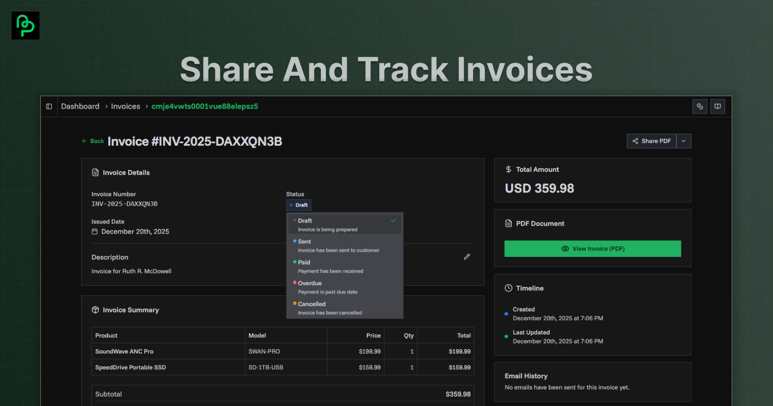Screen dimensions: 773x406
Task: Open View Invoice (PDF) button
Action: point(592,249)
